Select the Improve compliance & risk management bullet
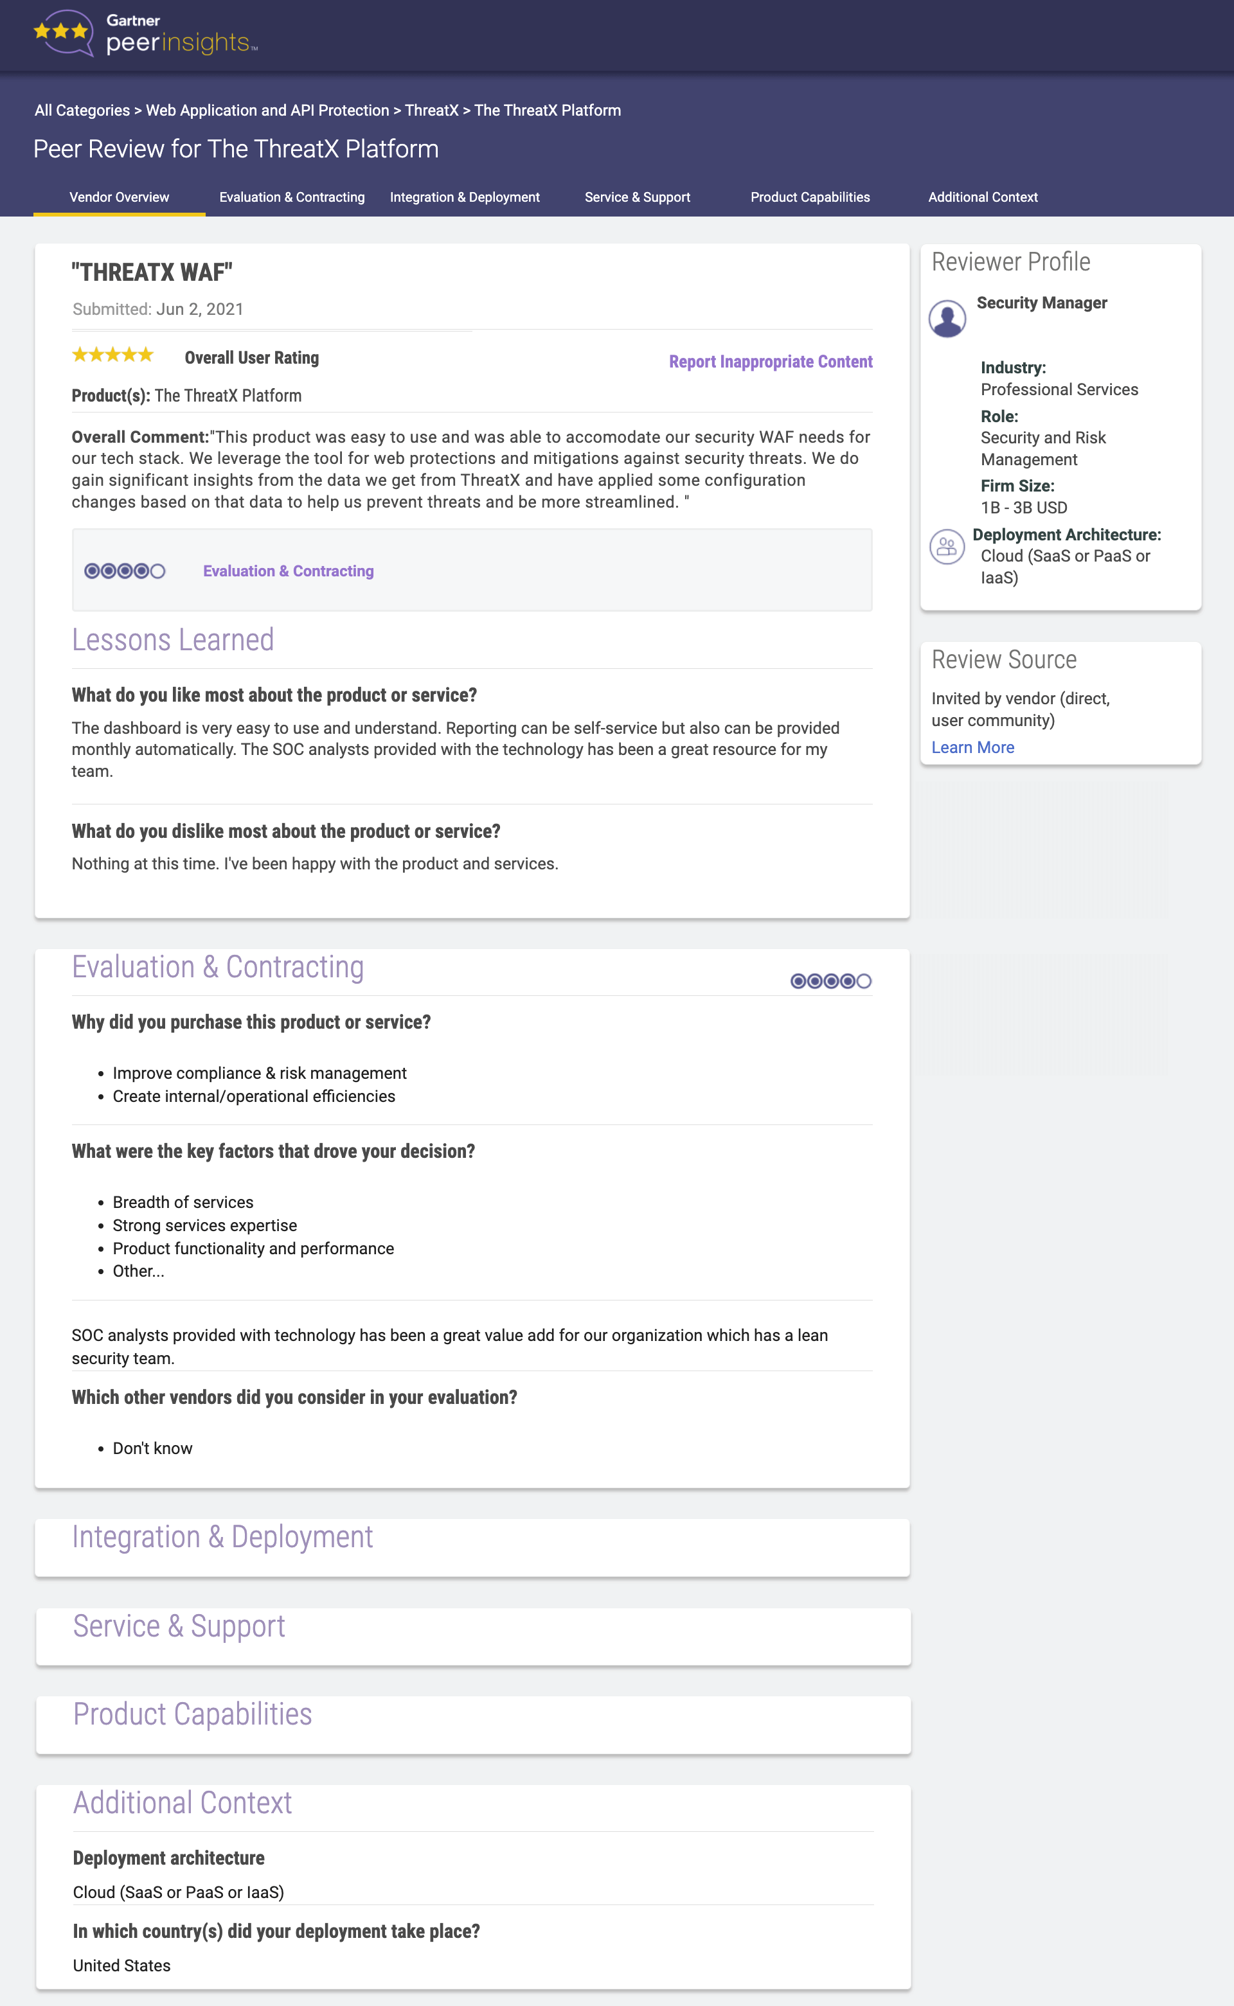1234x2006 pixels. click(x=260, y=1073)
